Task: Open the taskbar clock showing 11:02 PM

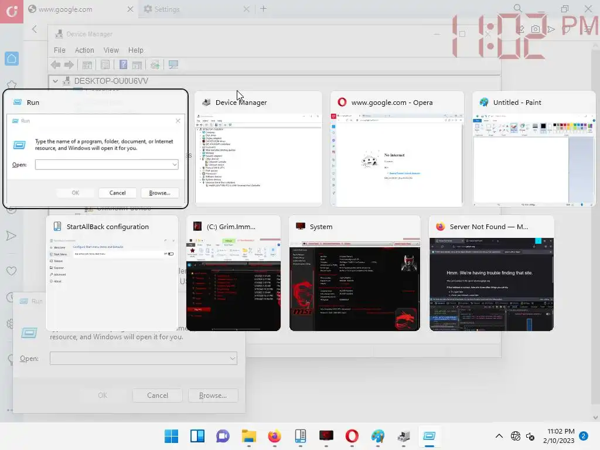Action: pos(558,436)
